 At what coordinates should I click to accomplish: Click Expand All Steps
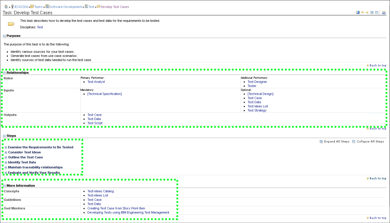[x=335, y=142]
